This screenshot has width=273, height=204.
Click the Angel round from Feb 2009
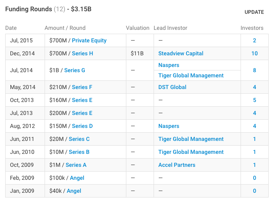click(77, 178)
